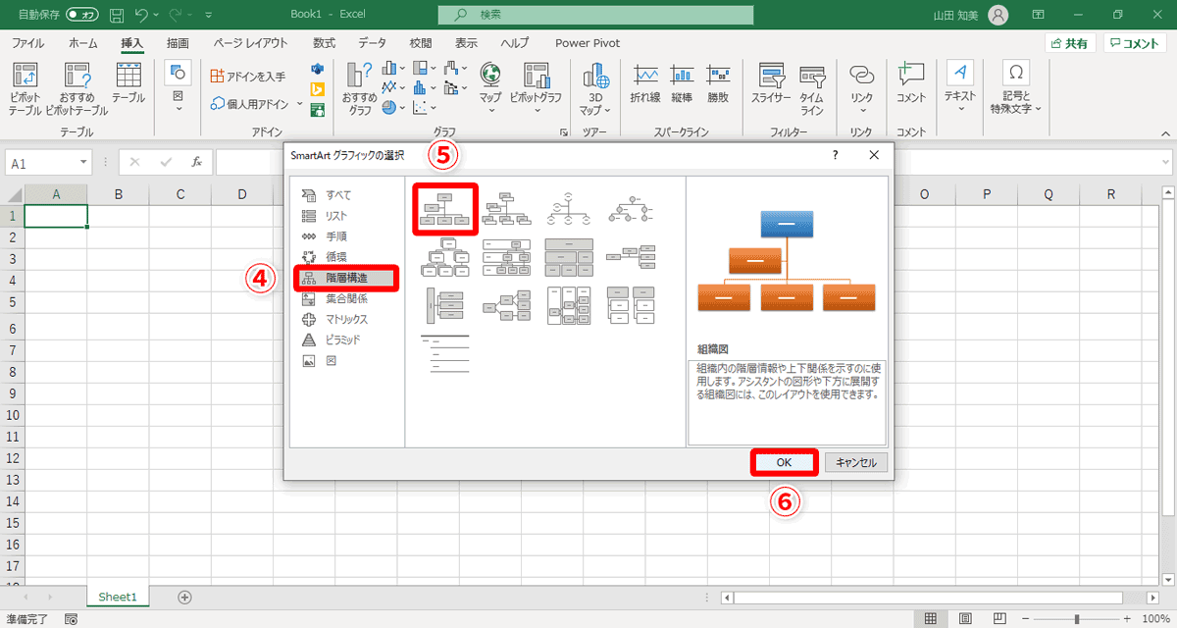Click タイムライン filter icon

tap(811, 88)
